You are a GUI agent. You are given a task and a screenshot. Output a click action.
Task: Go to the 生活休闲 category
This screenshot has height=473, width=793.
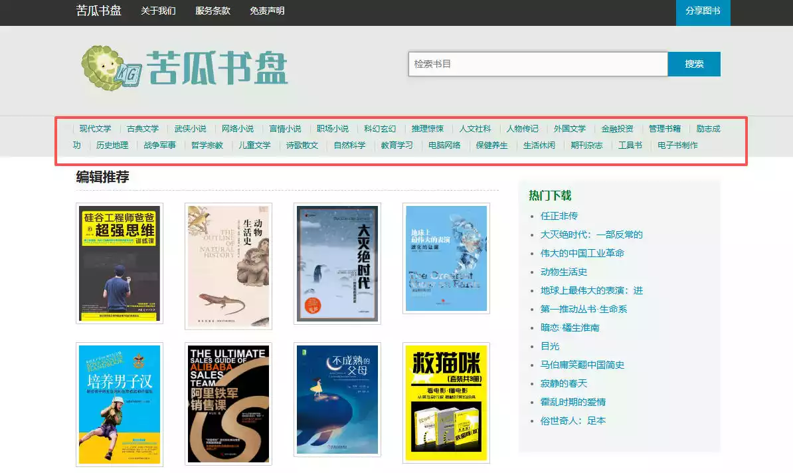pos(539,145)
